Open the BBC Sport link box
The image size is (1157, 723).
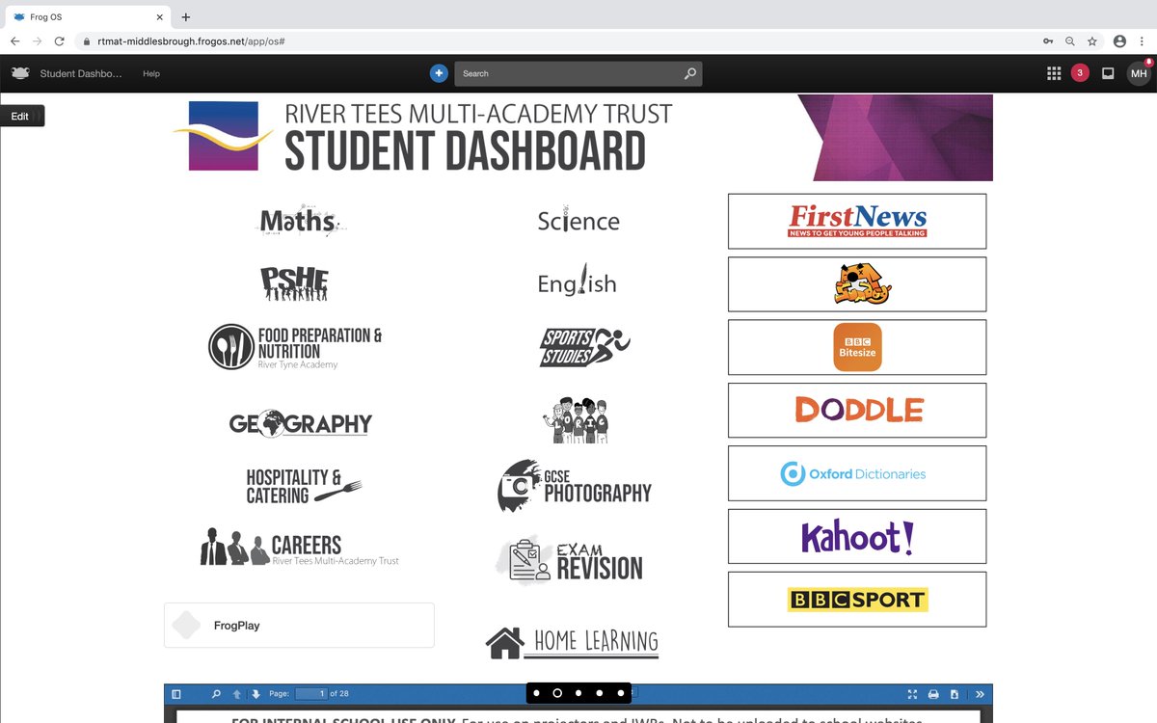857,599
